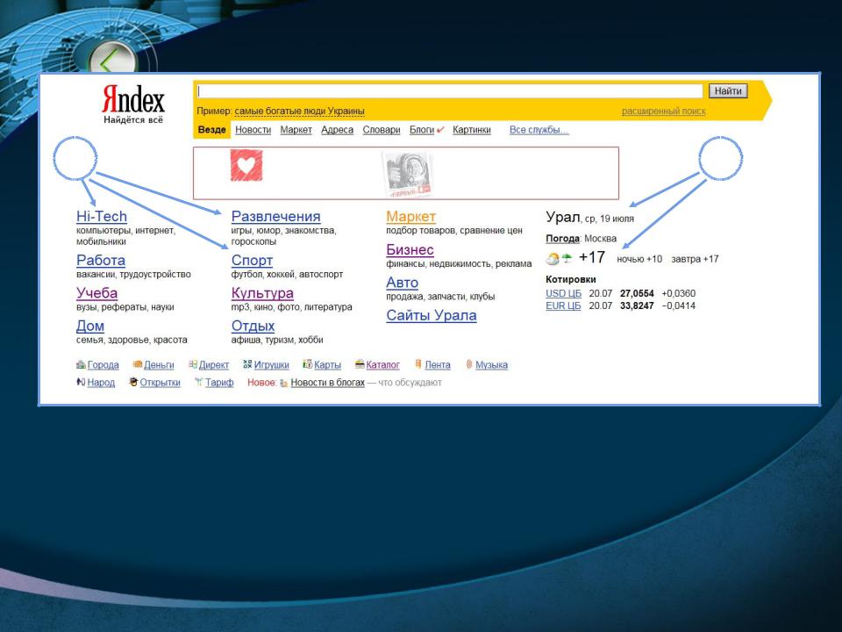Screen dimensions: 842x632
Task: Open the Спорт category
Action: click(x=252, y=260)
